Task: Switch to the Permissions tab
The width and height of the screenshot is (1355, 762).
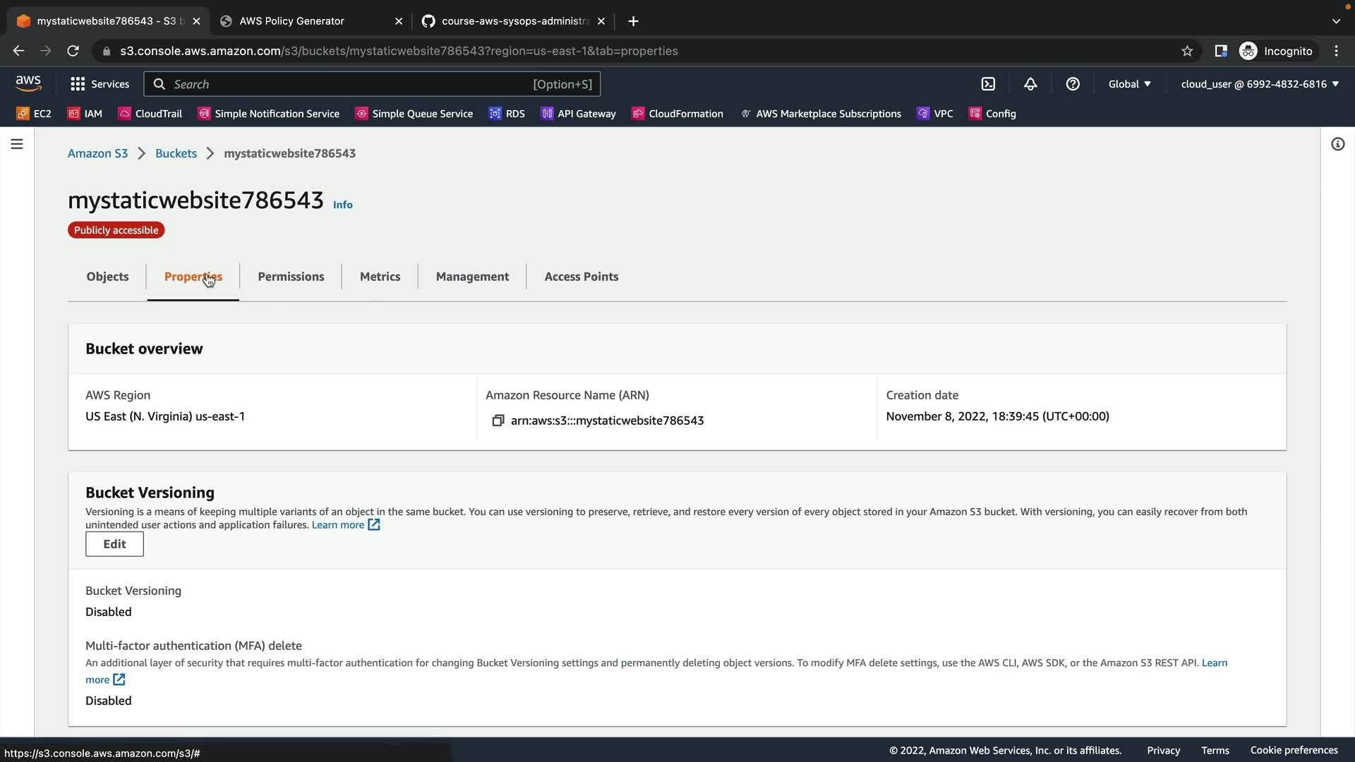Action: [x=291, y=277]
